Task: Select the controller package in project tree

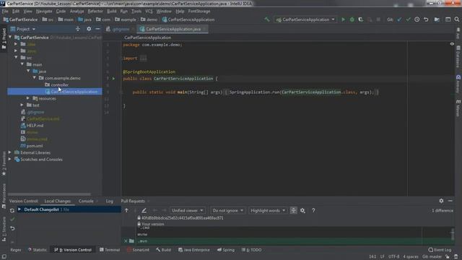Action: (59, 85)
